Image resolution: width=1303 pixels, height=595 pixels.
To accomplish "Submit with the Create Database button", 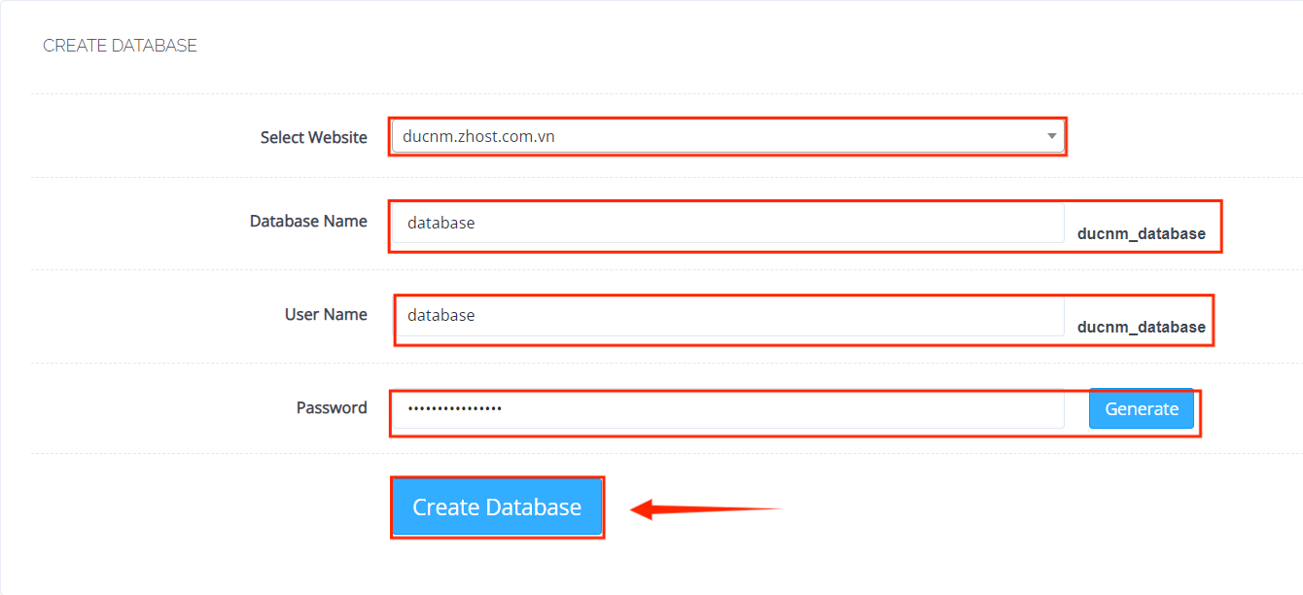I will [x=497, y=507].
